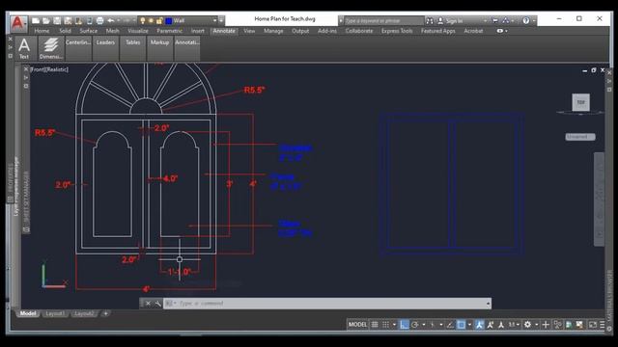The height and width of the screenshot is (347, 618).
Task: Click the Autodesk A connect icon
Action: [506, 20]
